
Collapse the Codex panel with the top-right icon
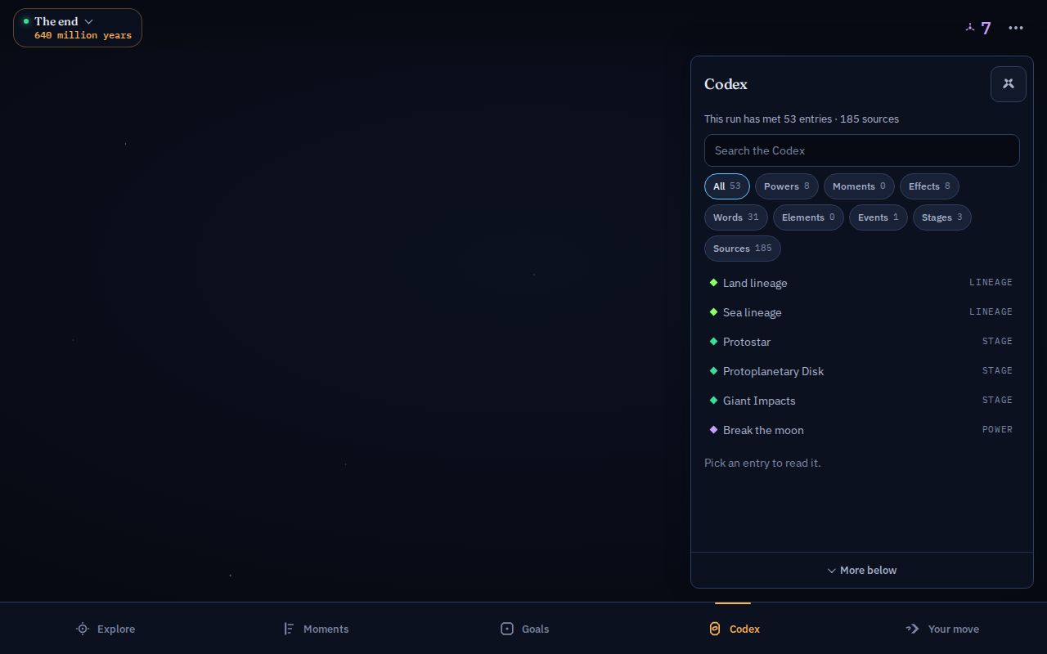(x=1009, y=84)
